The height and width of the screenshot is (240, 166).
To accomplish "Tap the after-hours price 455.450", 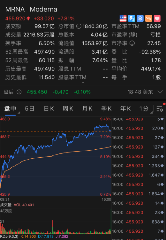I will pos(37,92).
